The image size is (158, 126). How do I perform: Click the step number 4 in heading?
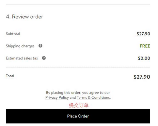point(8,17)
